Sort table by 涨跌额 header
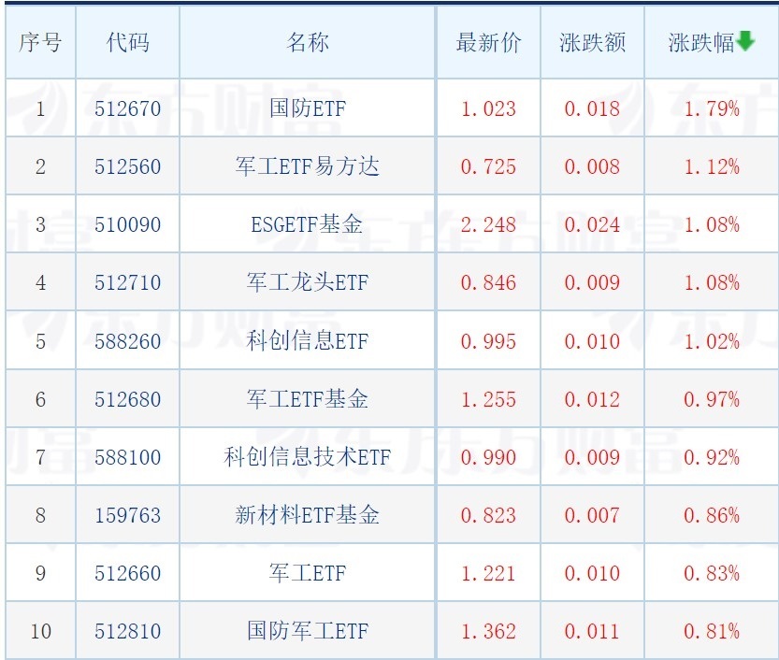The height and width of the screenshot is (660, 779). (592, 43)
